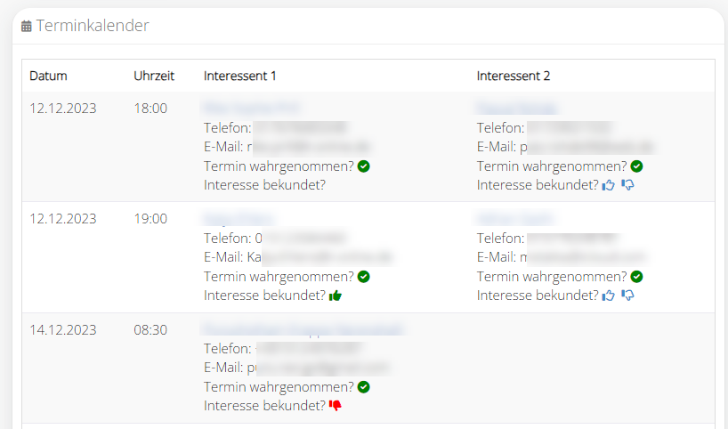Toggle attended checkmark in 08:30 appointment

click(363, 387)
